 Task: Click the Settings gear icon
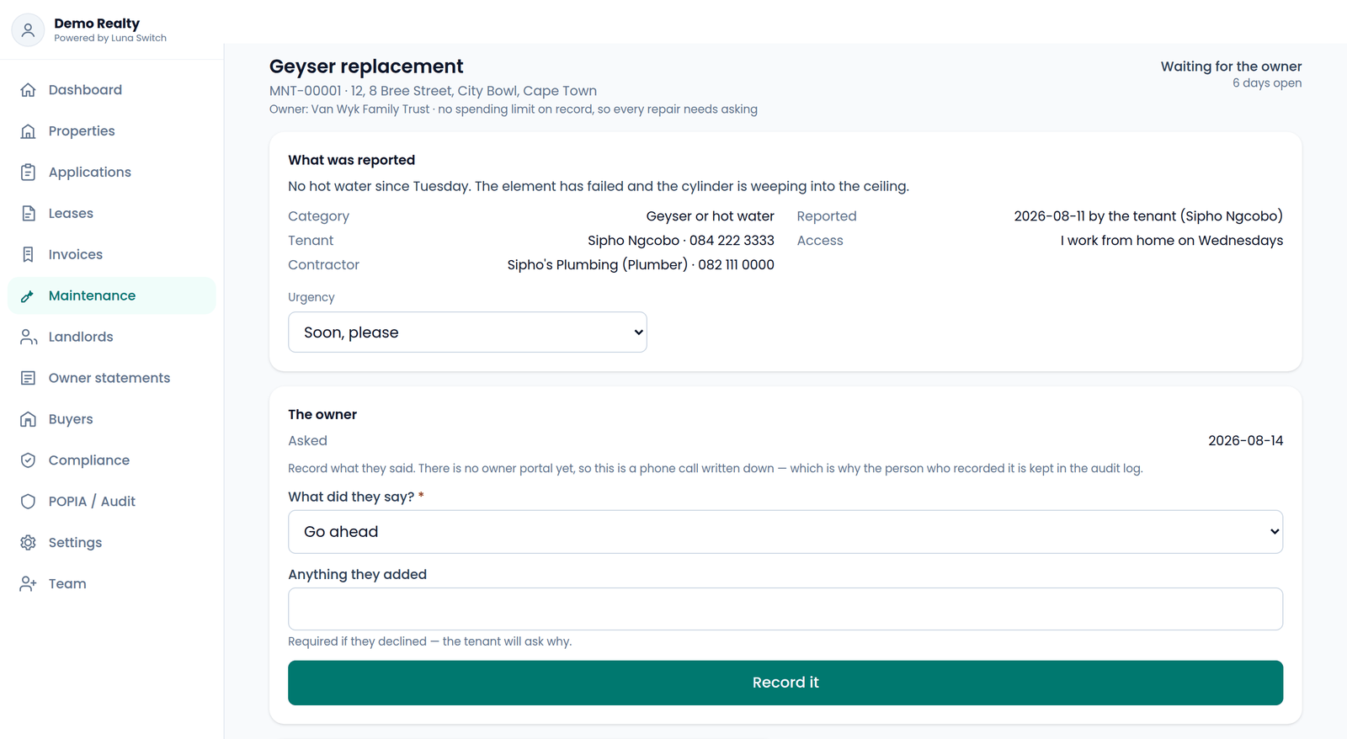pos(28,543)
